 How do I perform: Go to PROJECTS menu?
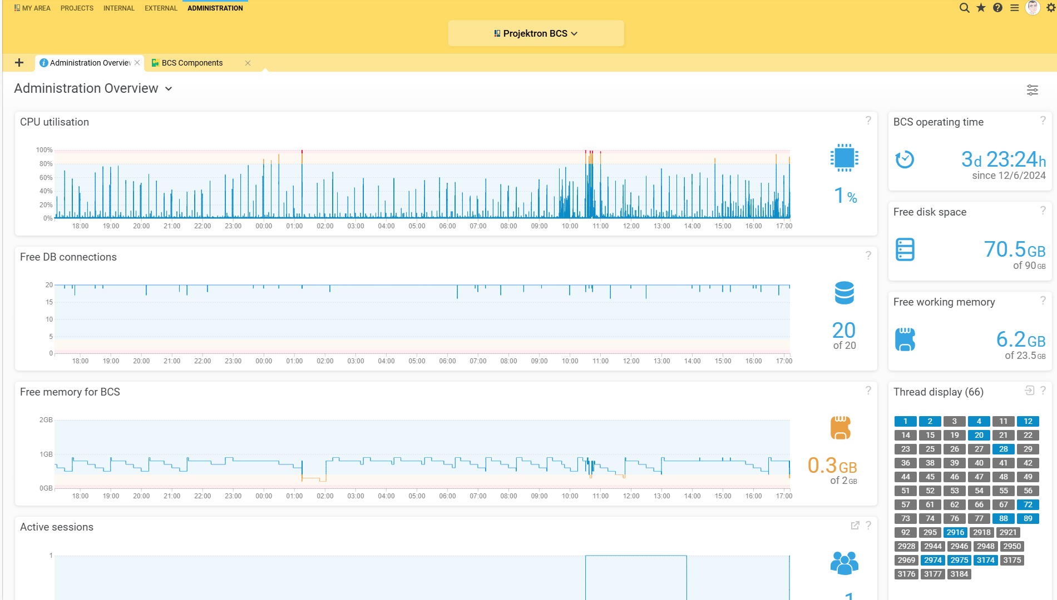click(x=77, y=8)
